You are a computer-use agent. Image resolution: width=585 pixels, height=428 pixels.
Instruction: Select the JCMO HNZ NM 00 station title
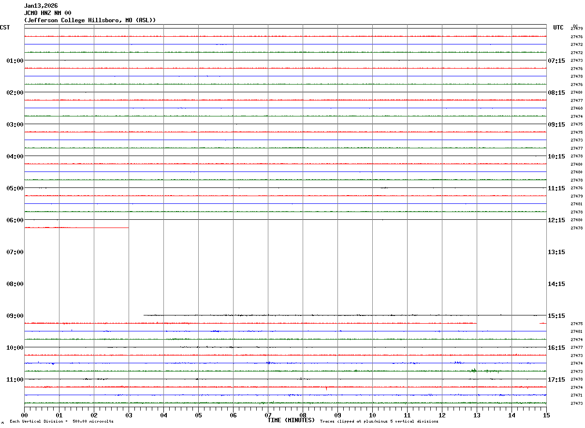pyautogui.click(x=48, y=13)
